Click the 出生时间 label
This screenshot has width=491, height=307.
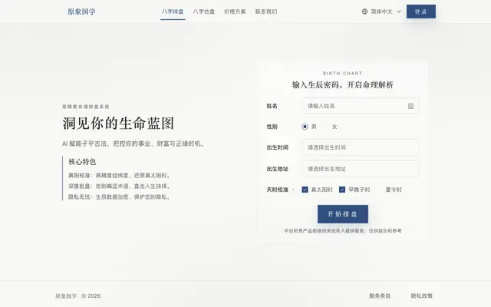(x=277, y=147)
